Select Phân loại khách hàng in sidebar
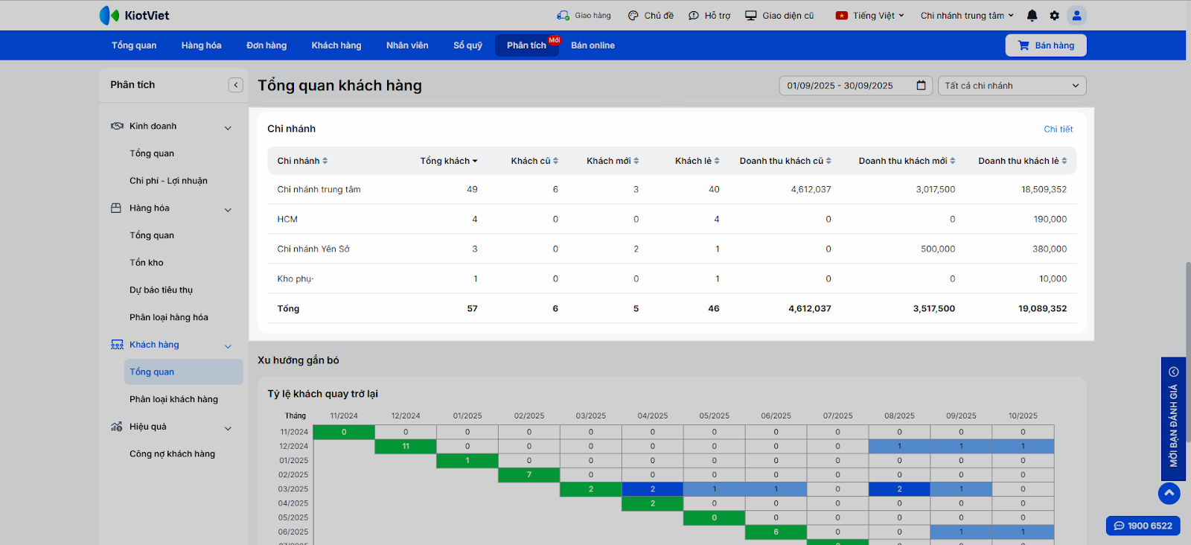This screenshot has height=545, width=1191. coord(173,399)
